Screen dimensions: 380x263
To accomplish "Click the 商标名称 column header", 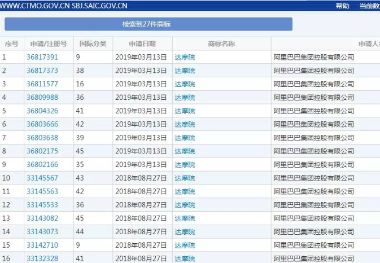I will (x=221, y=44).
